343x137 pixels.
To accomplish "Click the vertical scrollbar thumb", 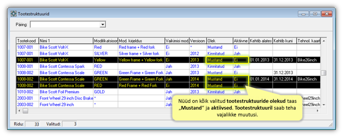I will 324,73.
